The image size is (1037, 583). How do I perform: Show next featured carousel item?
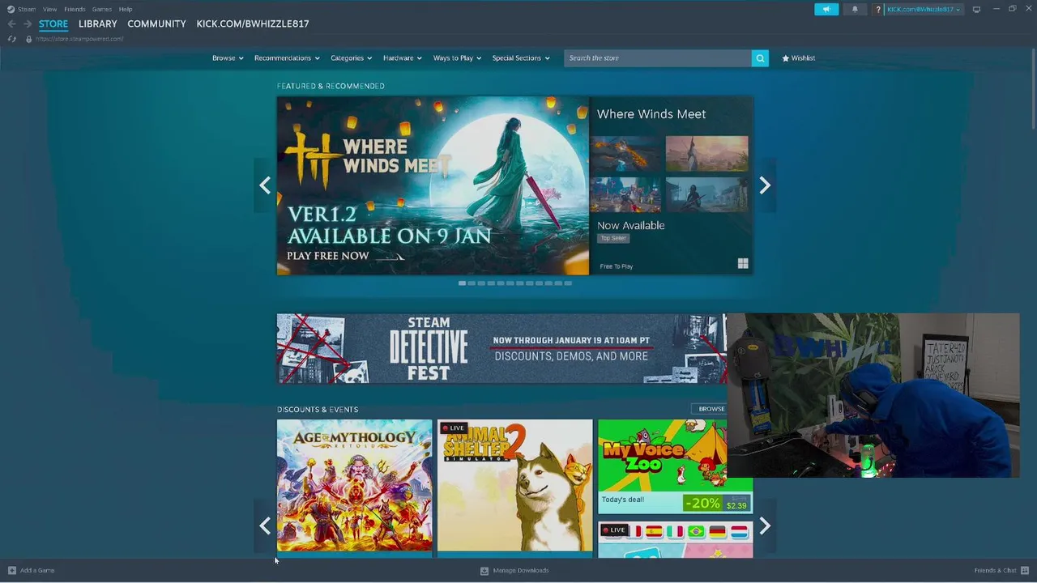click(x=765, y=185)
